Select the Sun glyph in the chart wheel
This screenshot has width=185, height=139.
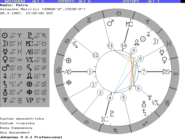[x=143, y=39]
